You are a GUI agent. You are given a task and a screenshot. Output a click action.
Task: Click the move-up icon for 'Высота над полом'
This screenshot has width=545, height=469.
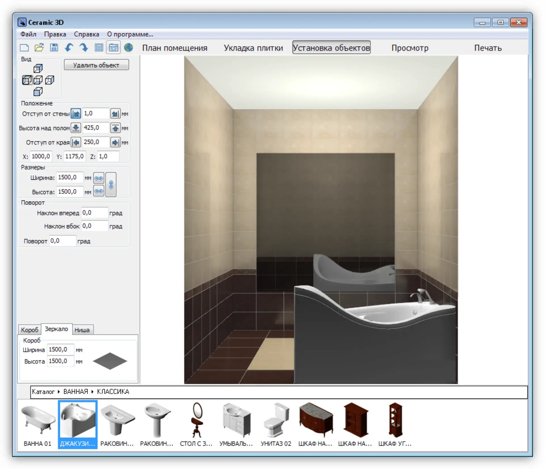[115, 128]
